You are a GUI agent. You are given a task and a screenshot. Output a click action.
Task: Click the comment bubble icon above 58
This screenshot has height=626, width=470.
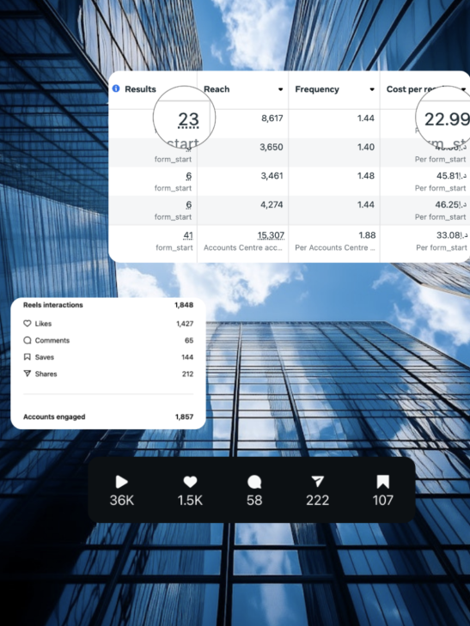coord(254,482)
